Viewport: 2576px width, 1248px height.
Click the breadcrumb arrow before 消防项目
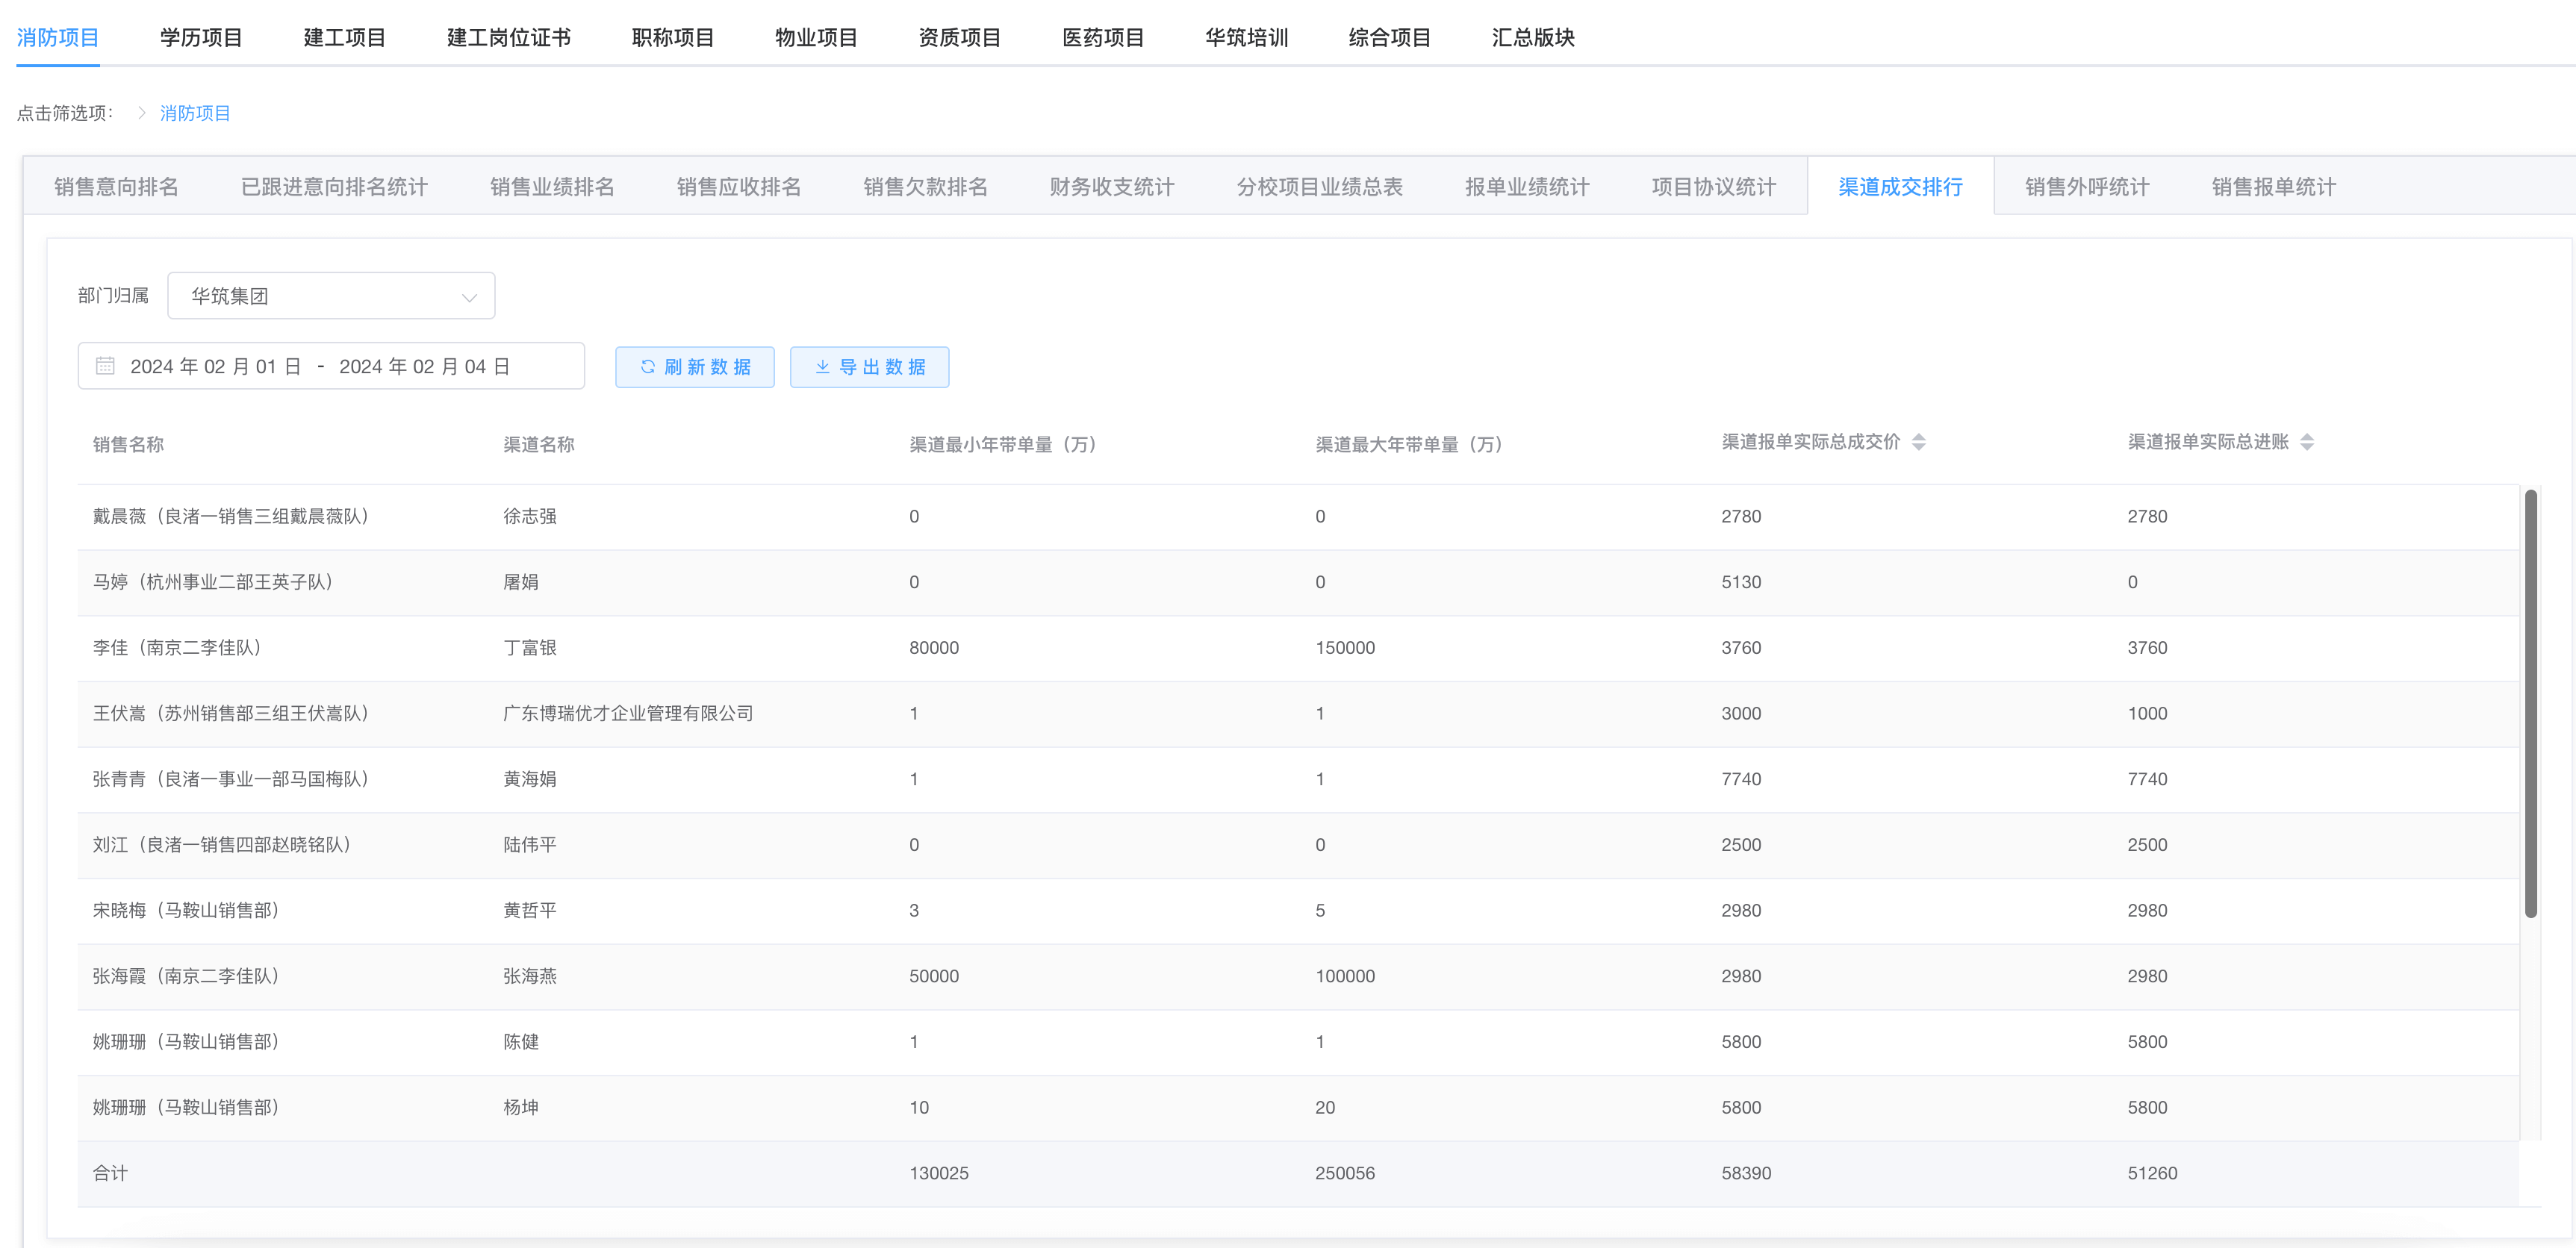pyautogui.click(x=142, y=113)
